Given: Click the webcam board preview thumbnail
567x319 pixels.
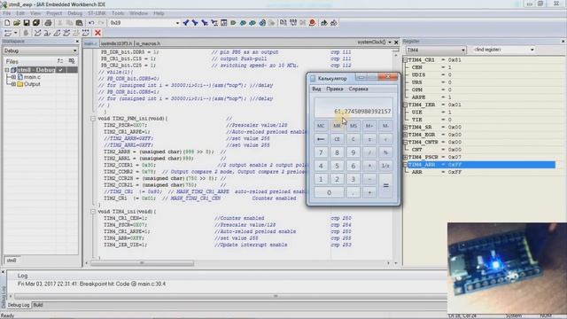Looking at the screenshot, I should point(507,268).
